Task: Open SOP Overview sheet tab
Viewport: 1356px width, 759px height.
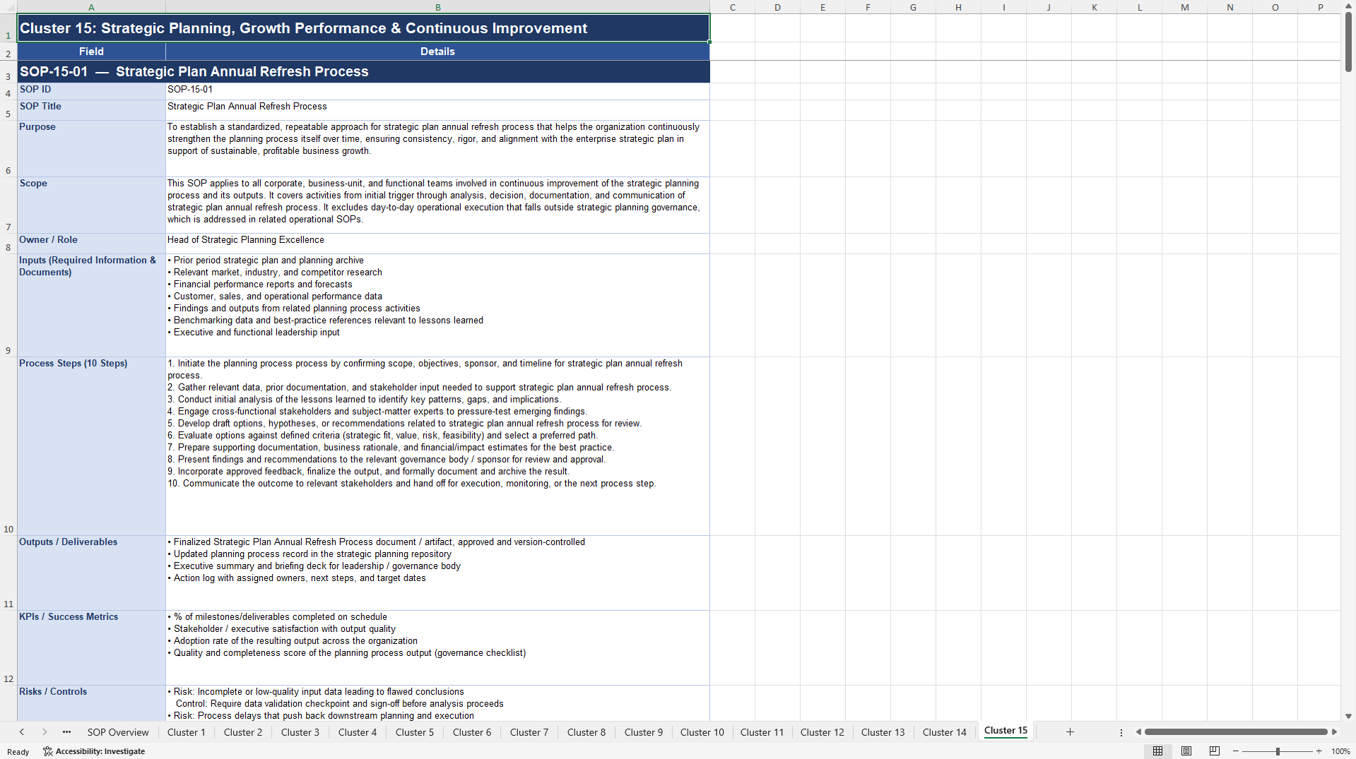Action: pyautogui.click(x=118, y=732)
